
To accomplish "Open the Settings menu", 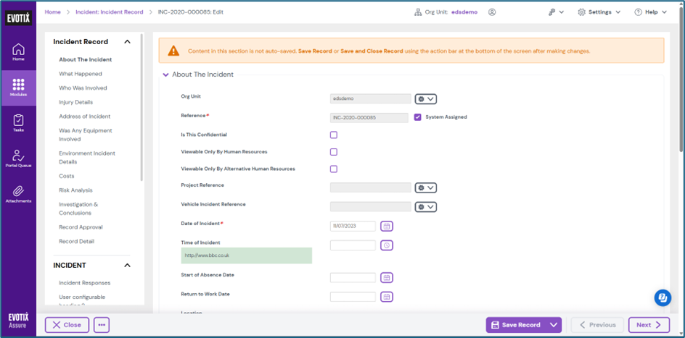I will pos(599,12).
